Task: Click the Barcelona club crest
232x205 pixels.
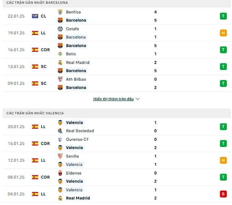Action: tap(60, 20)
